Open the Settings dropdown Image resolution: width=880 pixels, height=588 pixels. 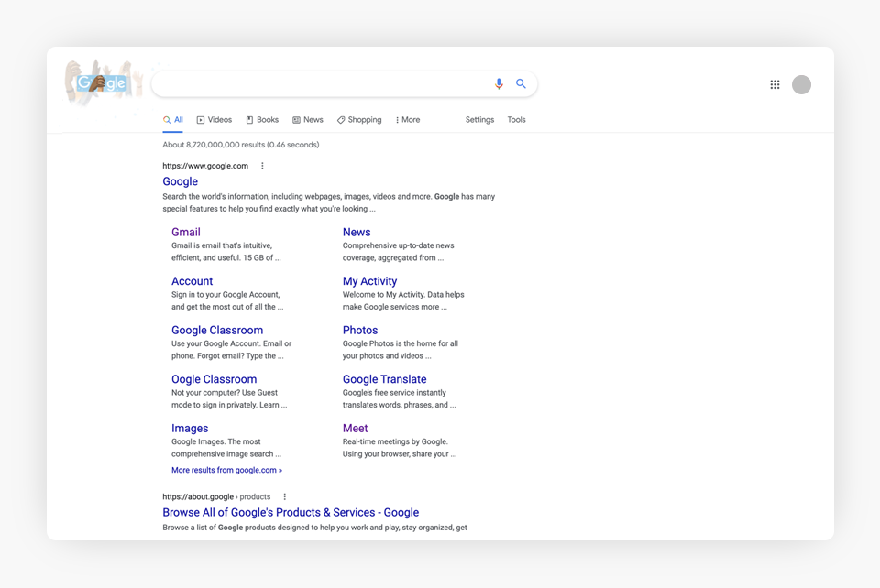[479, 120]
